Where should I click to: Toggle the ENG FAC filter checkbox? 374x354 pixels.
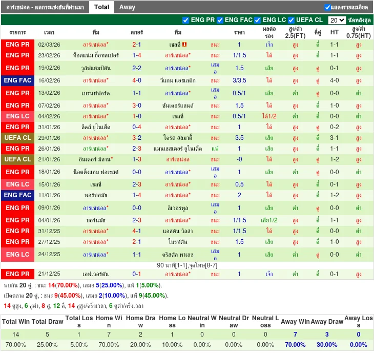[220, 20]
